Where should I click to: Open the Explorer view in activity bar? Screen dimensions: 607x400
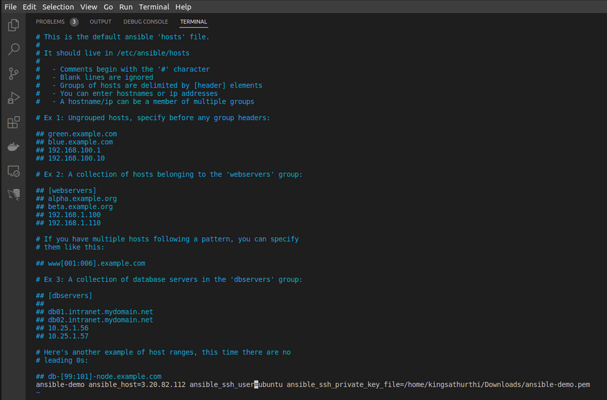pos(13,26)
